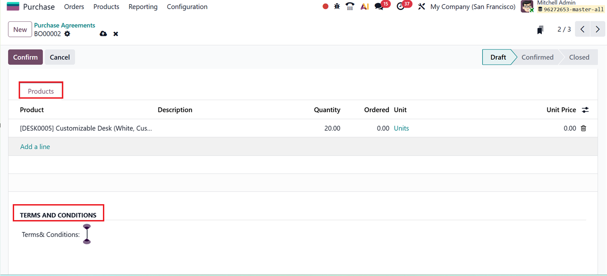Create a New record
Screen dimensions: 607x276
click(20, 30)
